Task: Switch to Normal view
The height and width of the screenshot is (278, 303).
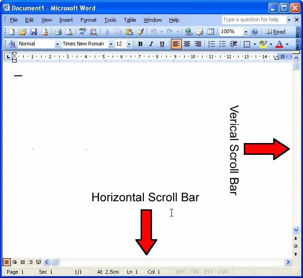Action: pyautogui.click(x=6, y=262)
